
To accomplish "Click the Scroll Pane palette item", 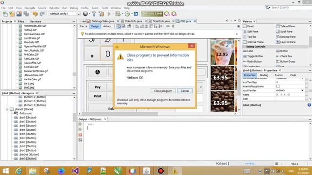I will [284, 32].
